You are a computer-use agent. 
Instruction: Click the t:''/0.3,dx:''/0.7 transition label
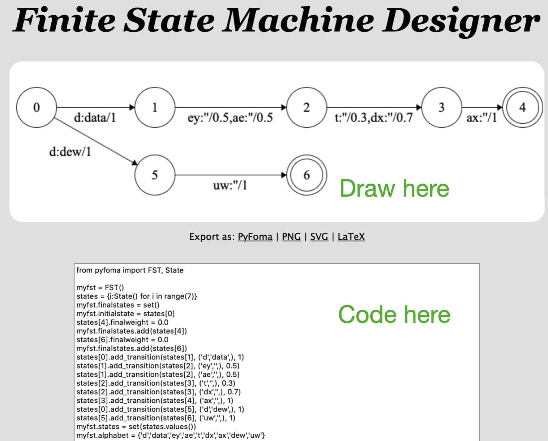(x=374, y=117)
